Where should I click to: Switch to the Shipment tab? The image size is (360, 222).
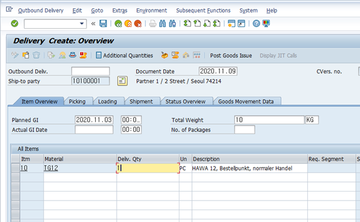click(141, 101)
